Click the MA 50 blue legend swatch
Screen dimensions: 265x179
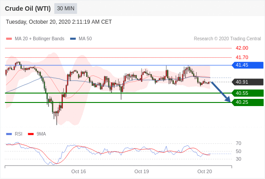click(x=73, y=39)
